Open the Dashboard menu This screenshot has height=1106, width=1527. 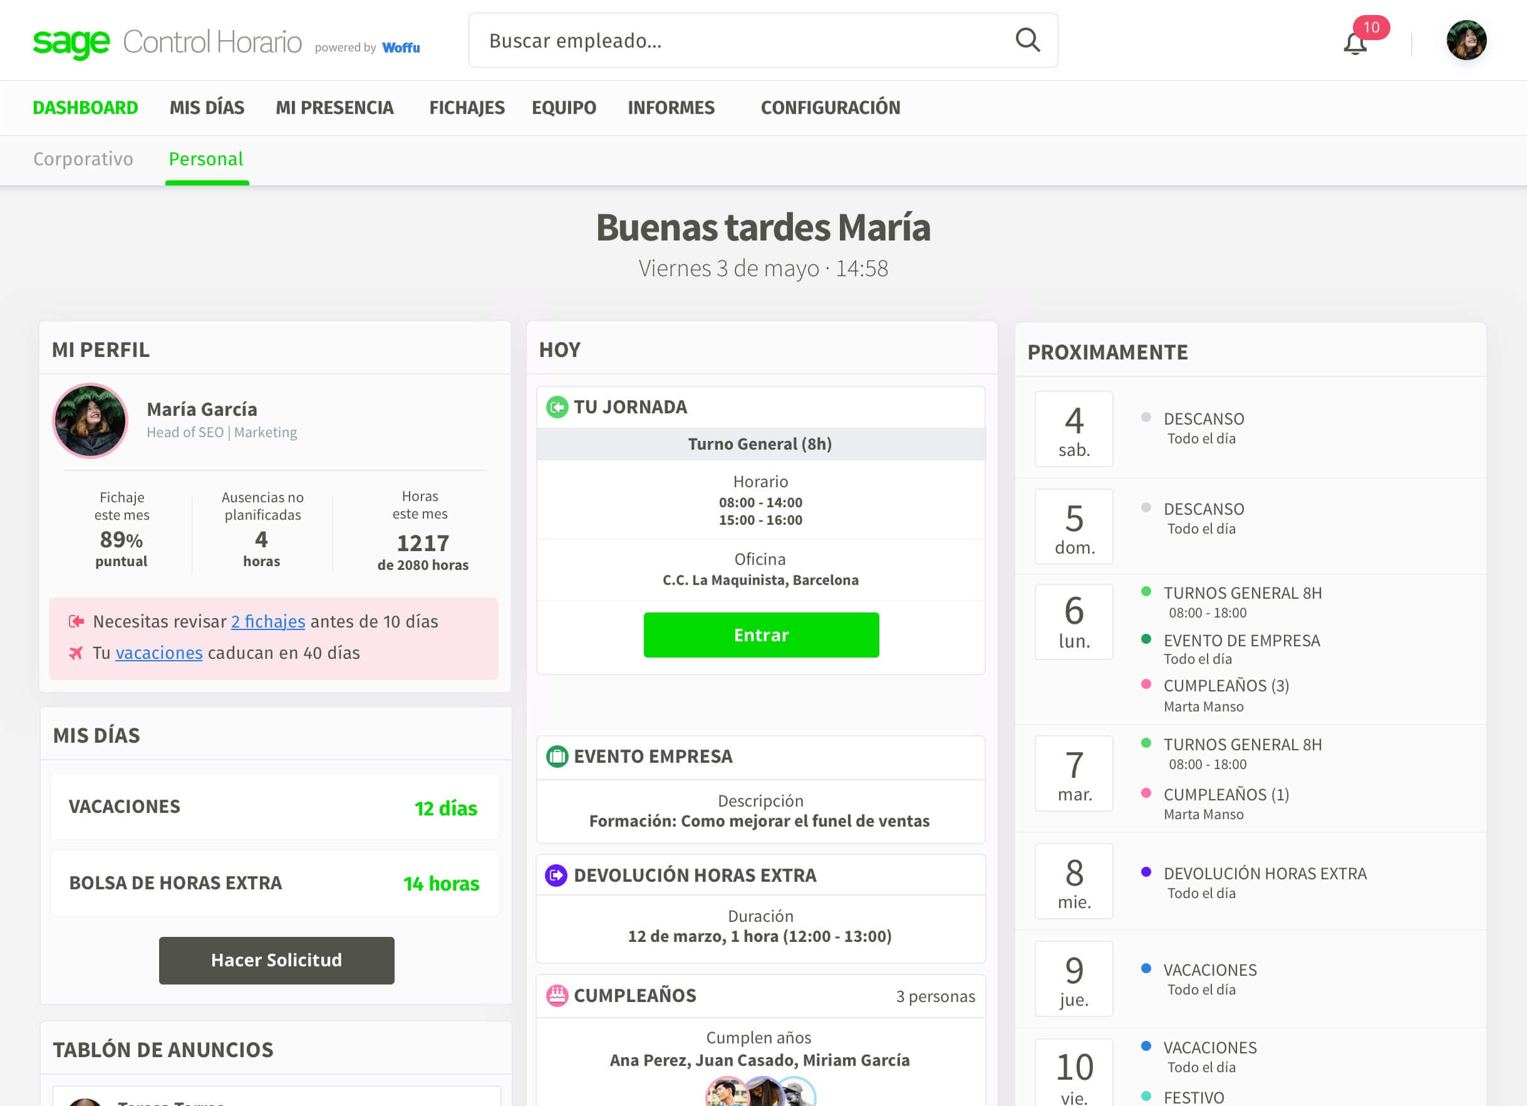click(86, 108)
